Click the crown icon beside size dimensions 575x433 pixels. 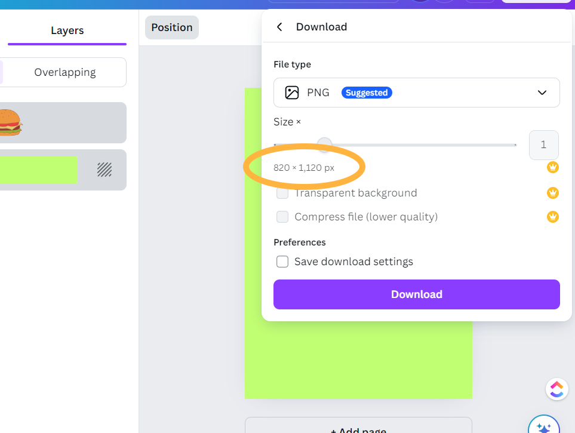pos(553,167)
